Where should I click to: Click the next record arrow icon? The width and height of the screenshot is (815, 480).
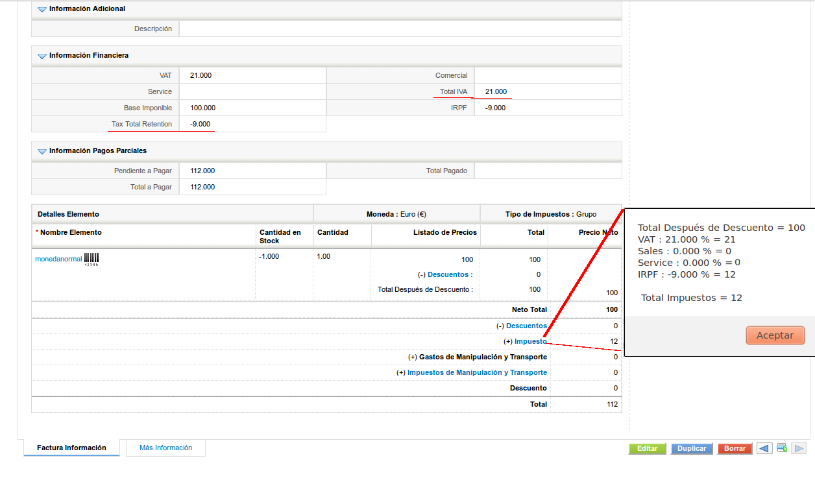coord(799,448)
